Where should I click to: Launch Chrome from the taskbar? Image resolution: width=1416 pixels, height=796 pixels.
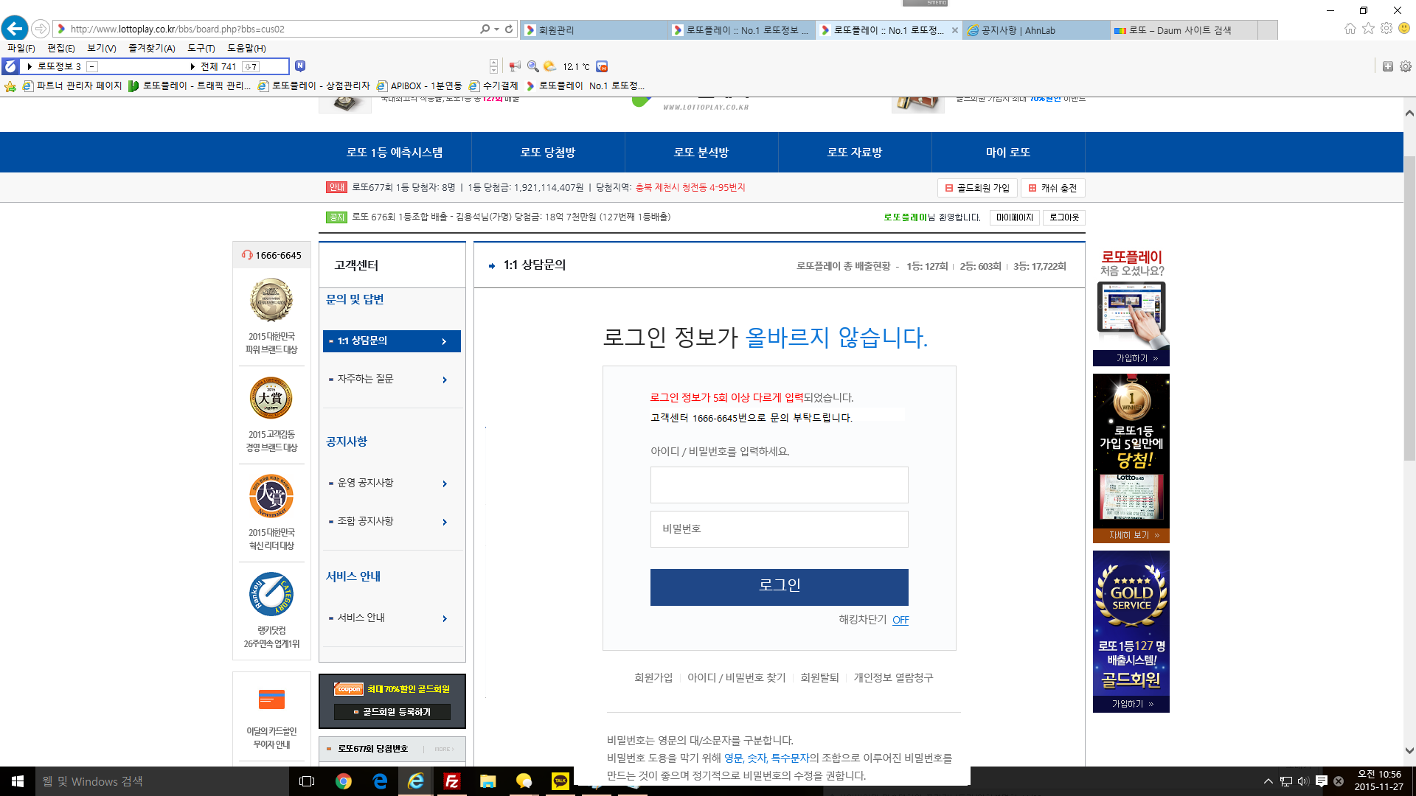tap(344, 781)
